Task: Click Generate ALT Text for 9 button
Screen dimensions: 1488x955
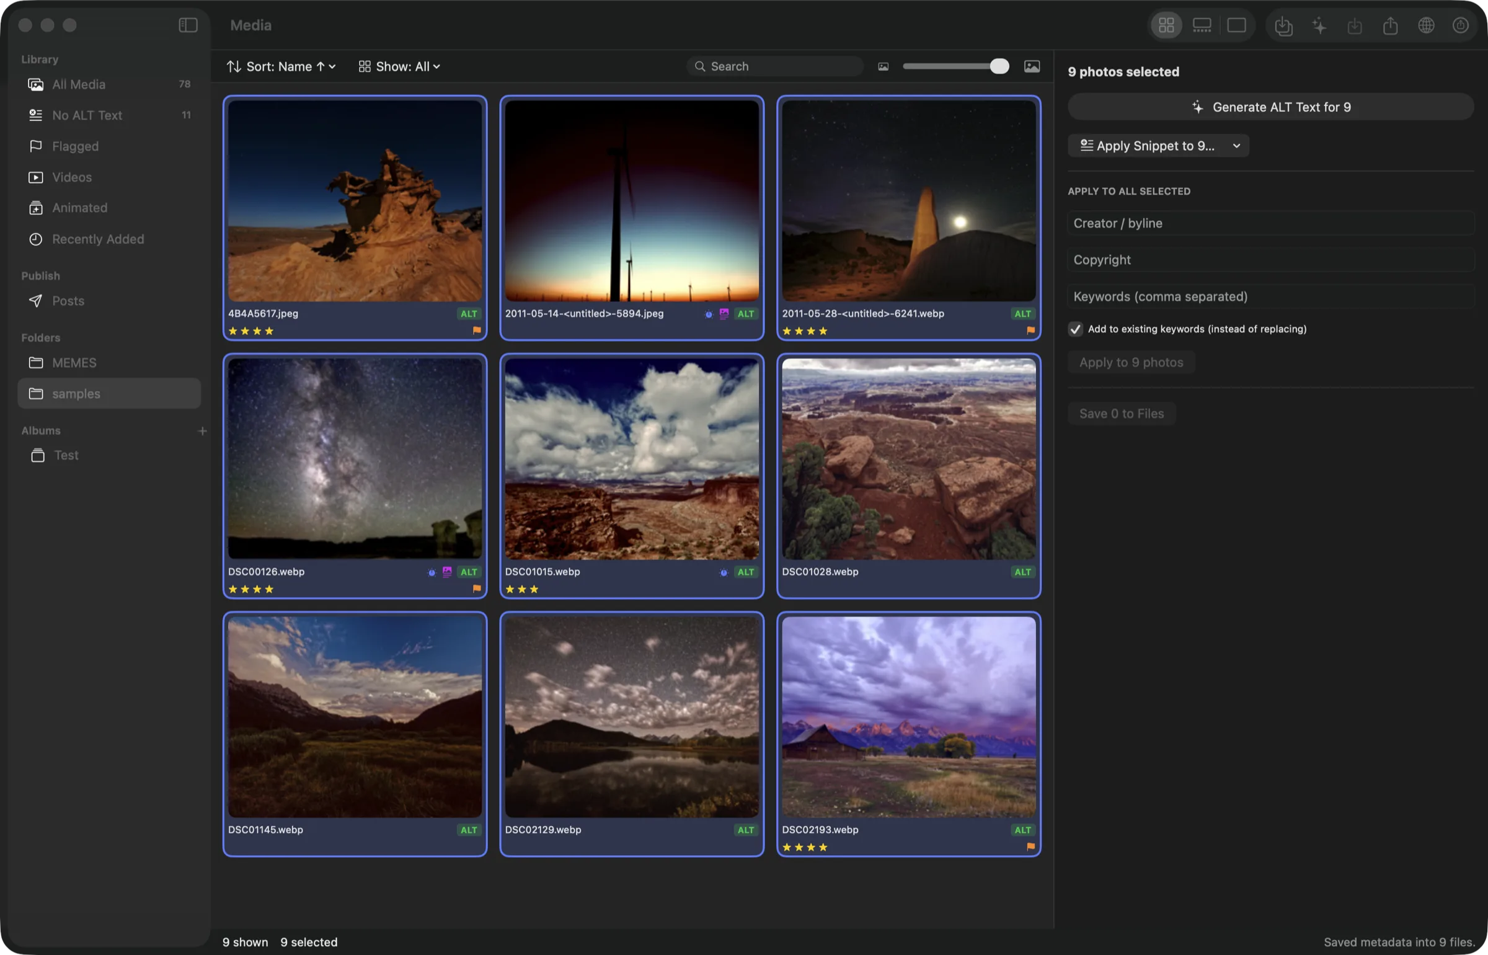Action: coord(1270,107)
